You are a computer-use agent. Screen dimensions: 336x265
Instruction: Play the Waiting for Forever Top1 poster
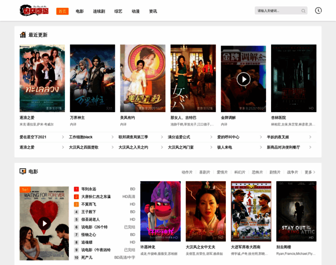[x=44, y=223]
